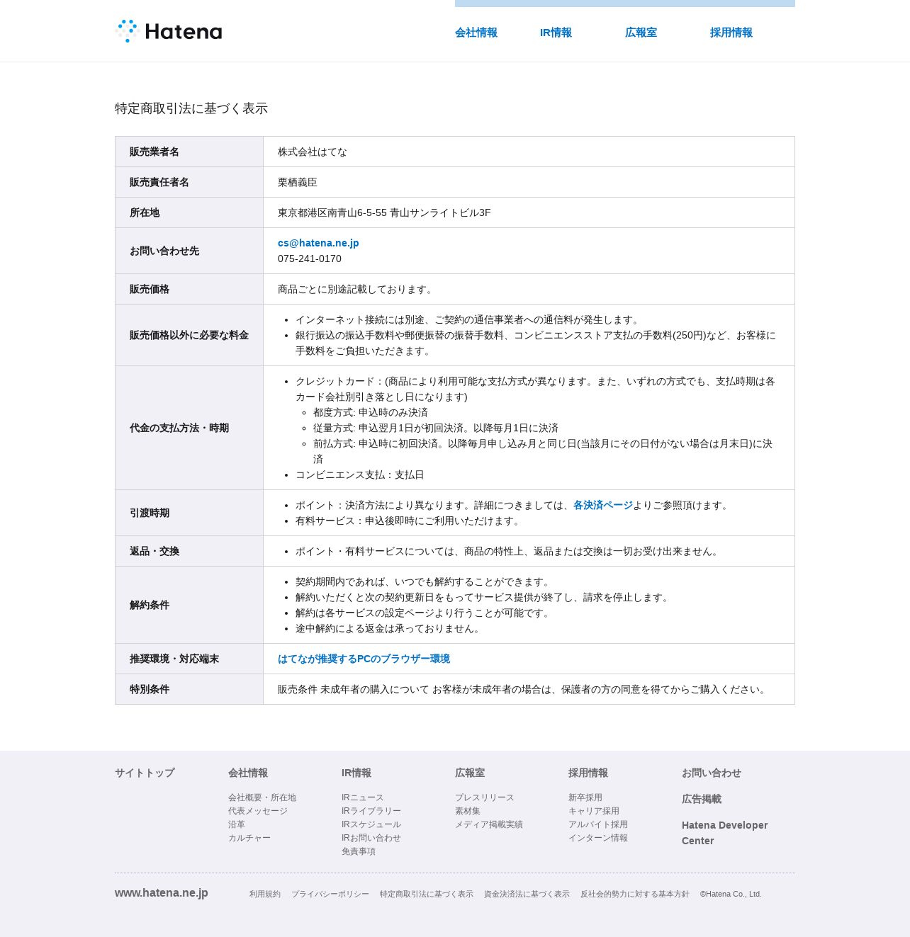
Task: Click the 販売価格以外に必要な料金 row header
Action: click(189, 335)
